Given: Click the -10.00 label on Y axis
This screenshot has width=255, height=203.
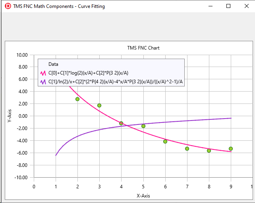Looking at the screenshot, I should (x=21, y=178).
